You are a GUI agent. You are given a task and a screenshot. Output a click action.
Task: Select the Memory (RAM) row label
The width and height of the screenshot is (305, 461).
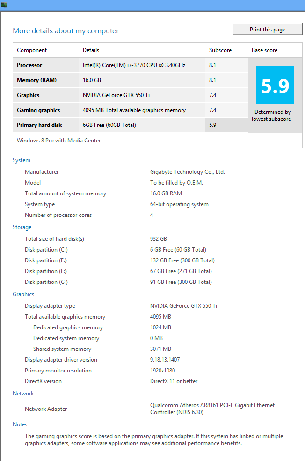coord(36,80)
